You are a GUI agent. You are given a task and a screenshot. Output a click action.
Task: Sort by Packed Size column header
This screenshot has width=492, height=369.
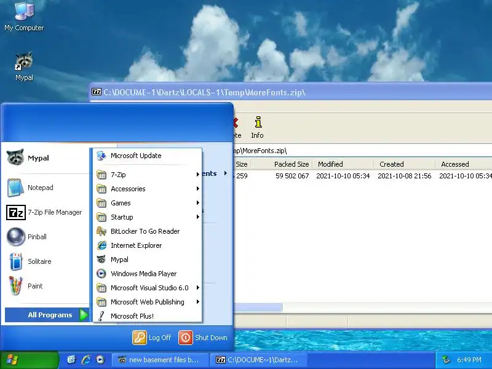coord(281,164)
